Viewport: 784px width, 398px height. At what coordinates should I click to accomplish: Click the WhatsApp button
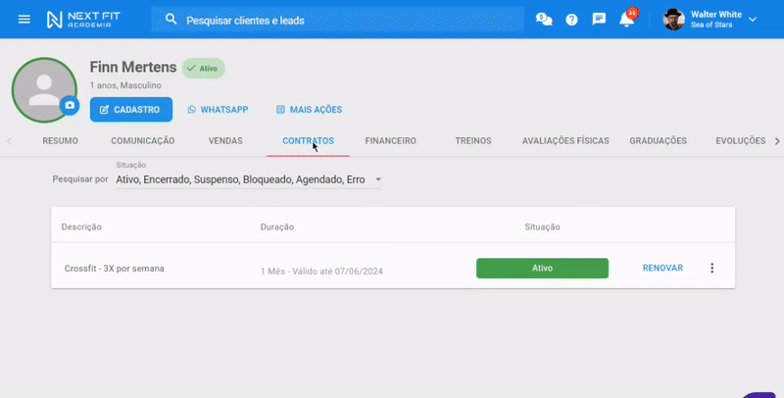point(218,110)
